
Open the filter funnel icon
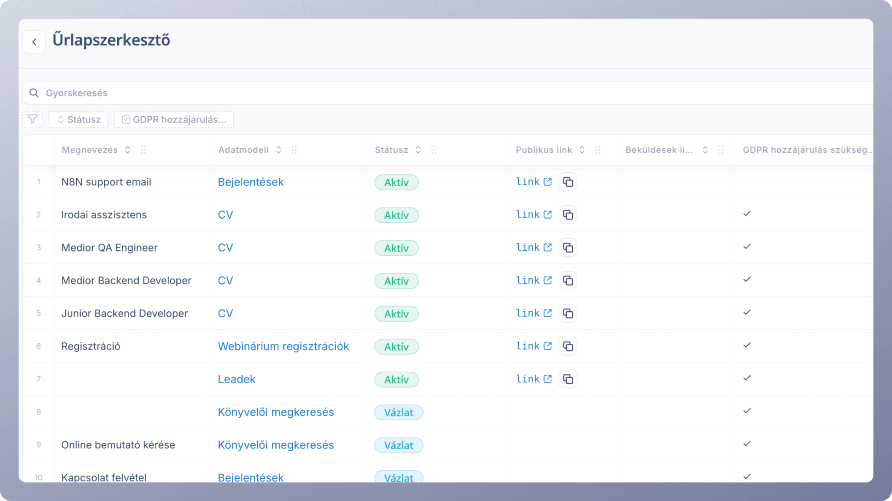point(33,119)
